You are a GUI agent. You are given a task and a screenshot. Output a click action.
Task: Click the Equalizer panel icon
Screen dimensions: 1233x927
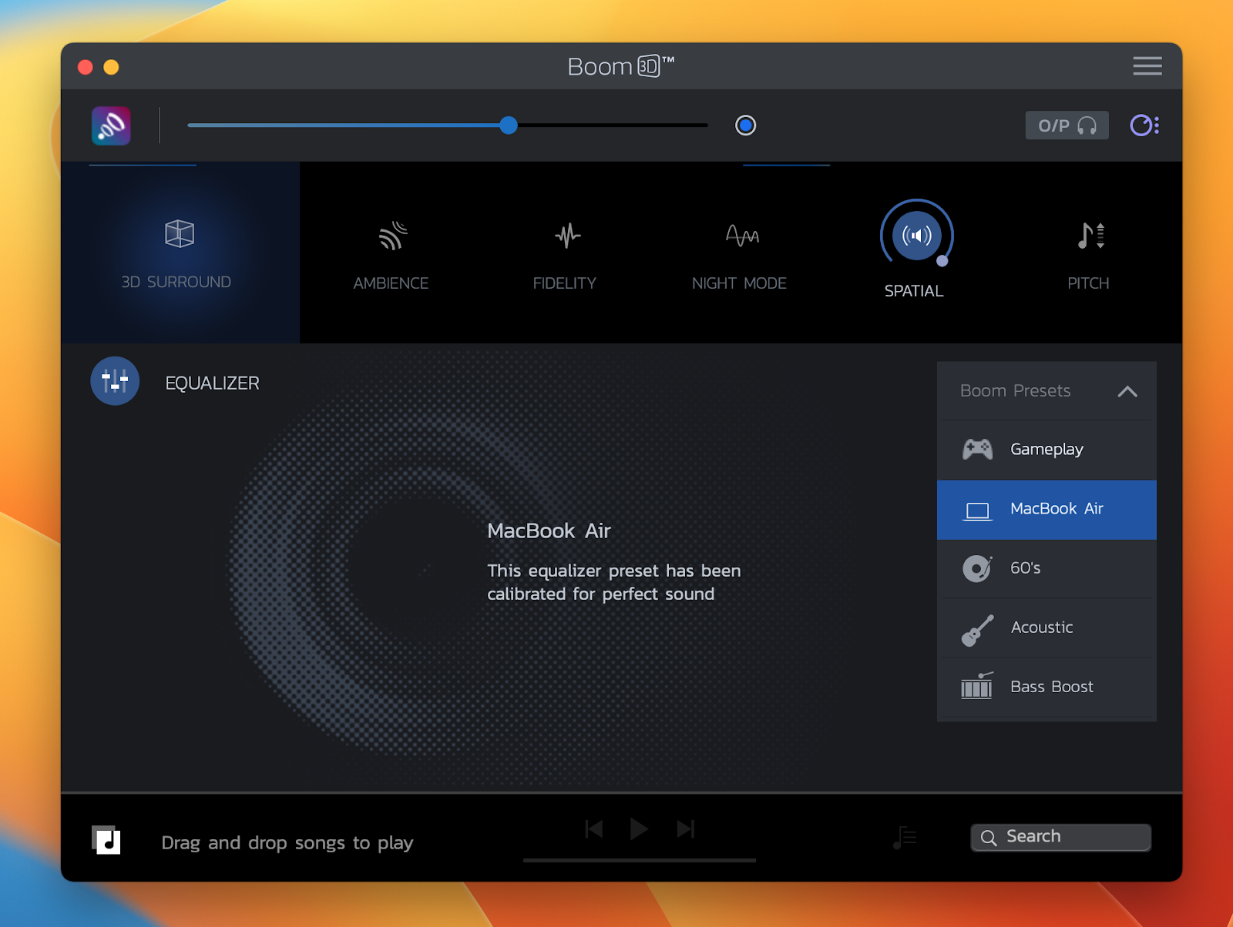pos(114,381)
